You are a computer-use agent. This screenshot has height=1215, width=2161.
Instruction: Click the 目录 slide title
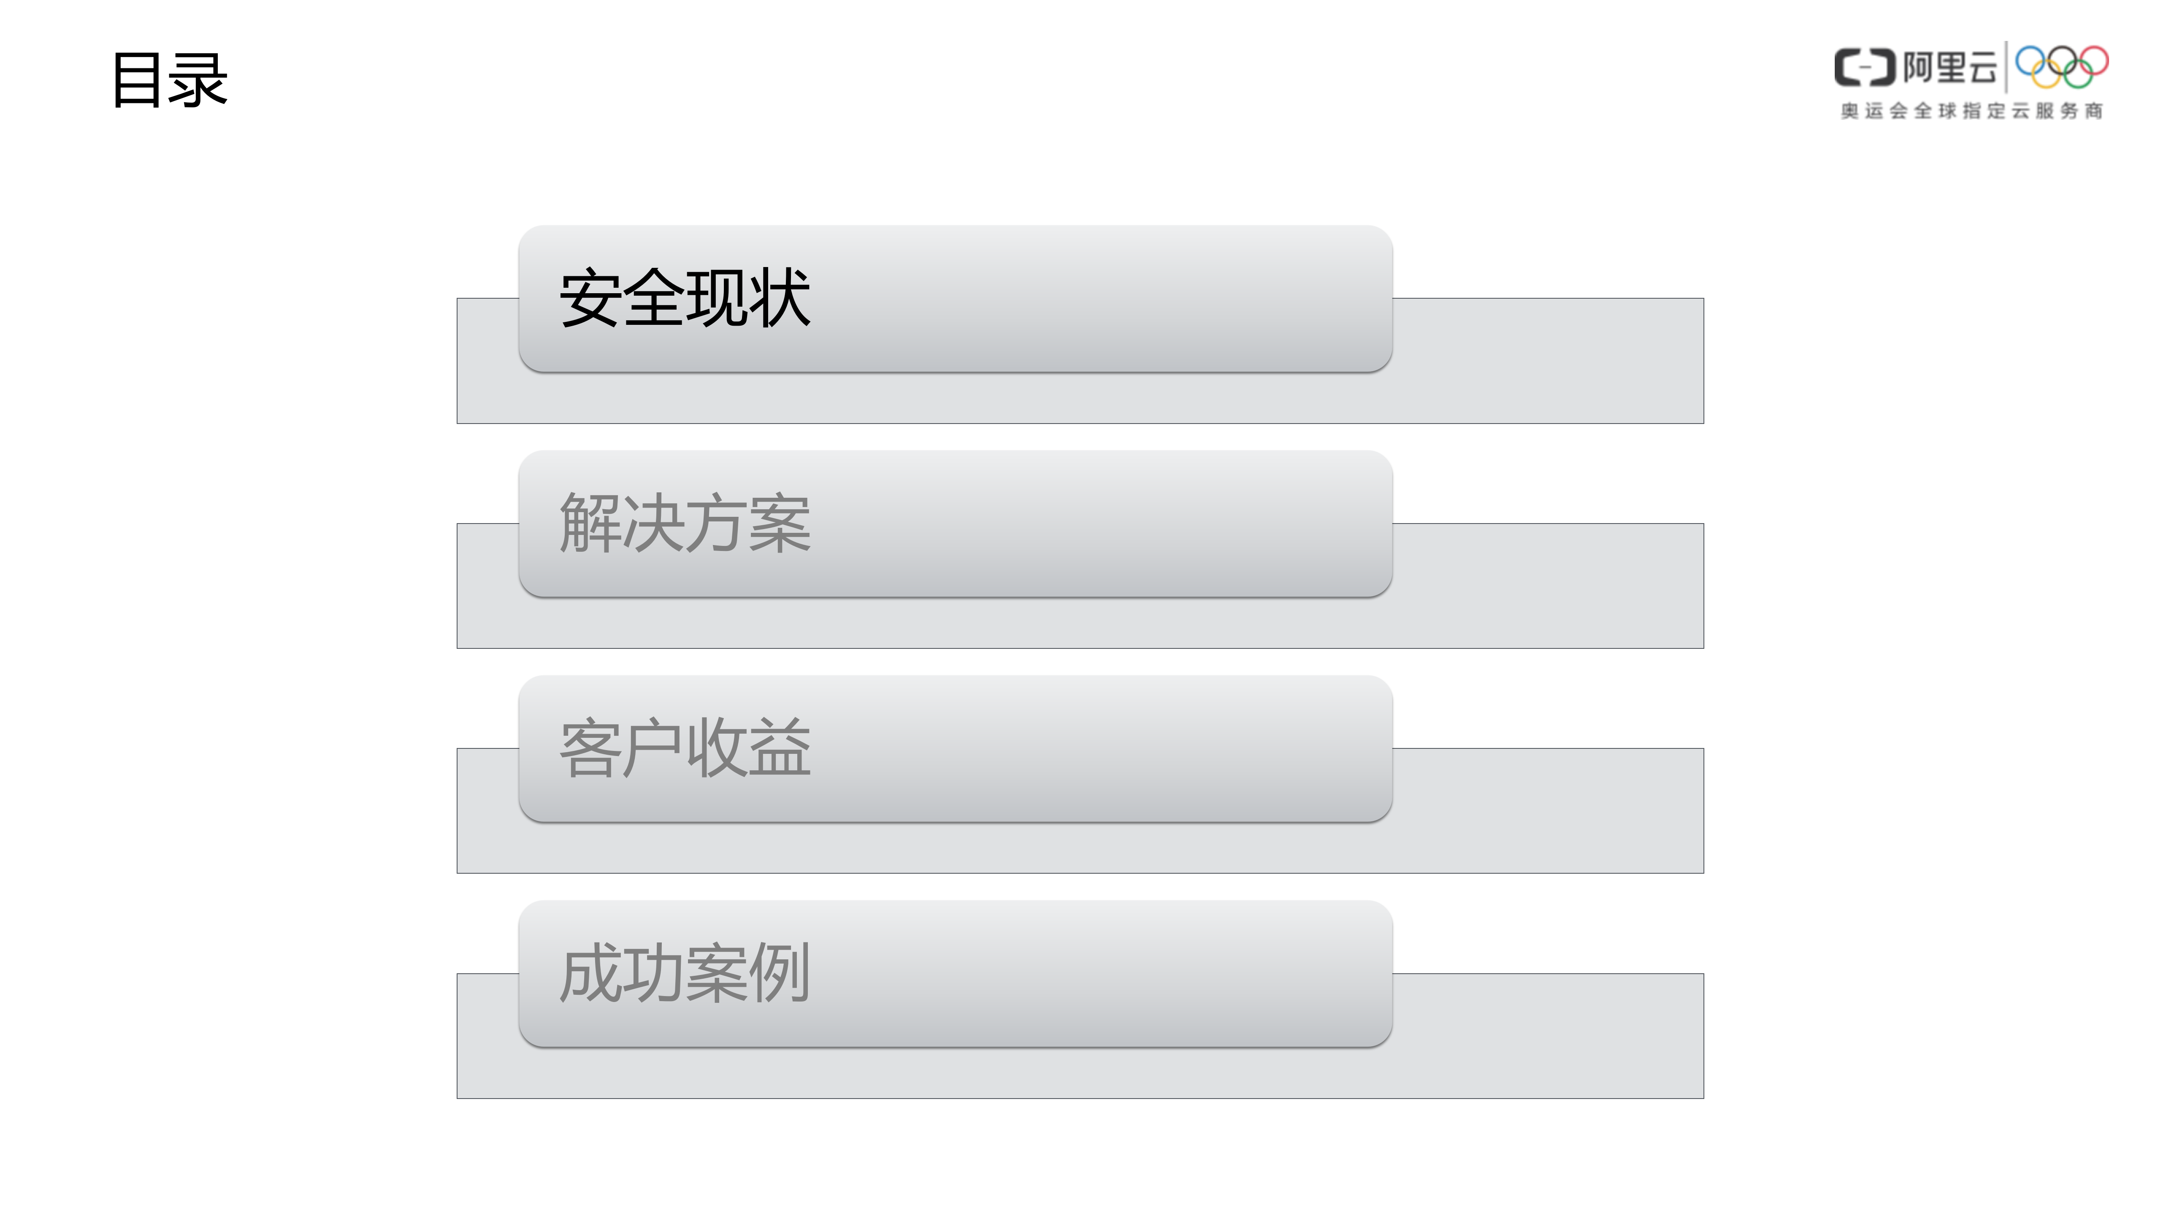[169, 80]
